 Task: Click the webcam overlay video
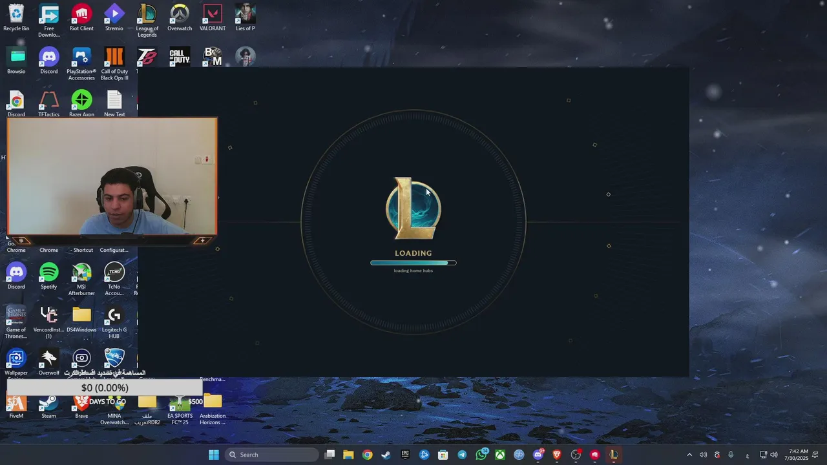tap(112, 176)
